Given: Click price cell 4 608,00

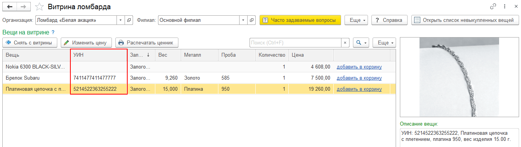Looking at the screenshot, I should coord(311,67).
